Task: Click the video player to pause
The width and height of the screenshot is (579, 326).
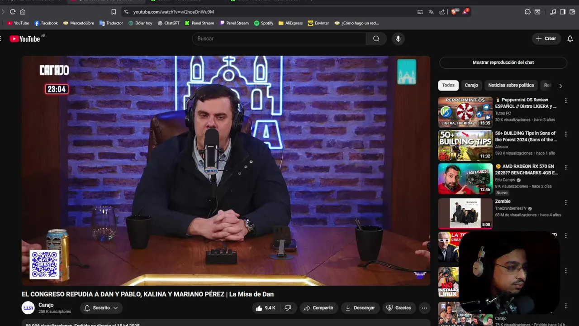Action: point(226,171)
